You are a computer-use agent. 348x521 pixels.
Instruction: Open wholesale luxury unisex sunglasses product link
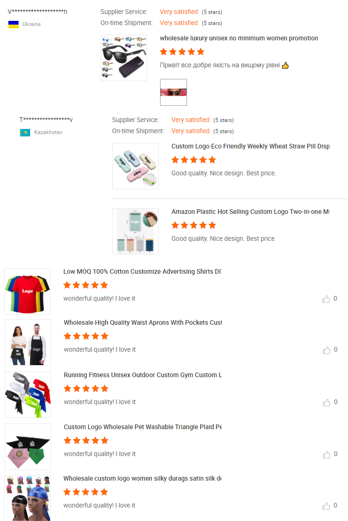click(238, 38)
